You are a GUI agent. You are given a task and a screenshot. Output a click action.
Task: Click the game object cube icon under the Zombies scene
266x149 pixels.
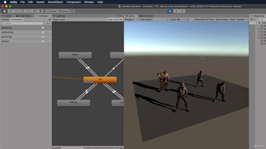(x=262, y=26)
